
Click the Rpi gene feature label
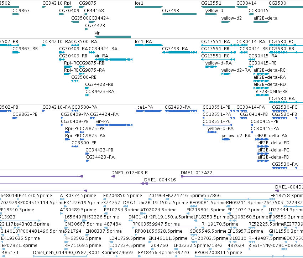coord(67,3)
